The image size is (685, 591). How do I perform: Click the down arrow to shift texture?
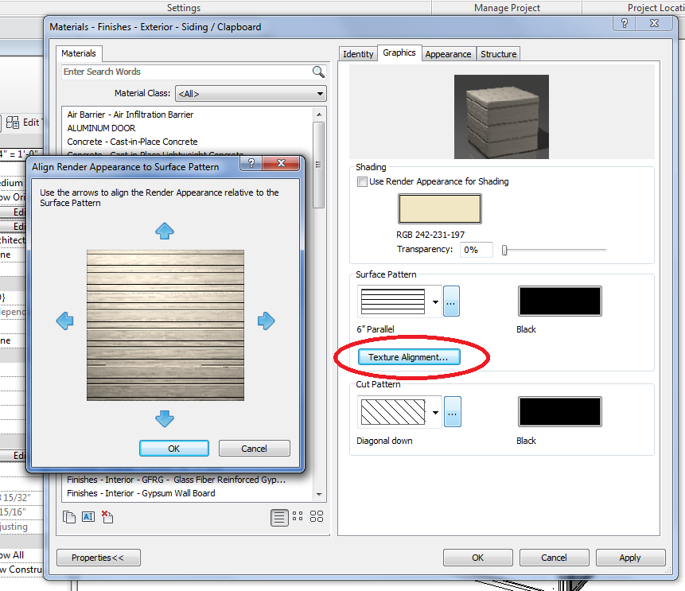[165, 418]
